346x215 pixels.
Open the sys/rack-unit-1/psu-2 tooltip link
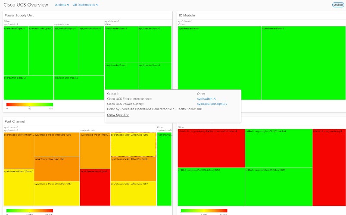tap(212, 104)
